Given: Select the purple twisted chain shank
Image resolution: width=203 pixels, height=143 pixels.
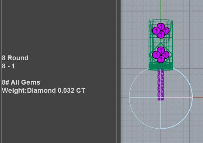Looking at the screenshot, I should tap(161, 85).
